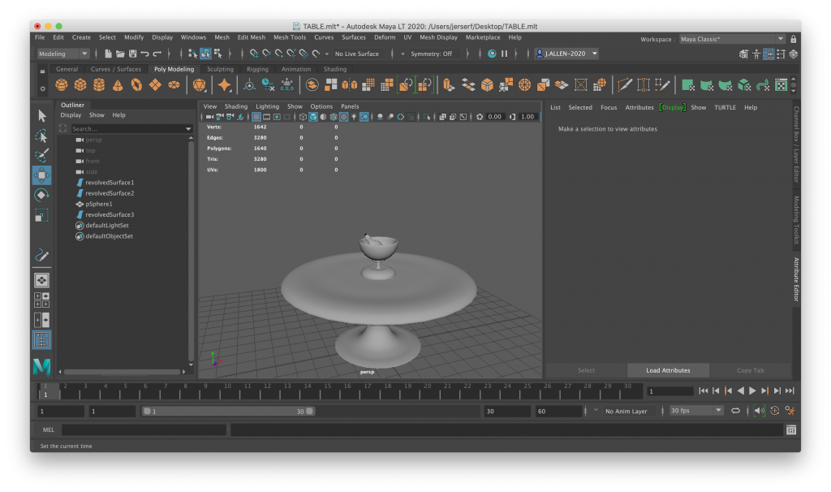
Task: Select pSphere1 in the Outliner
Action: point(99,204)
